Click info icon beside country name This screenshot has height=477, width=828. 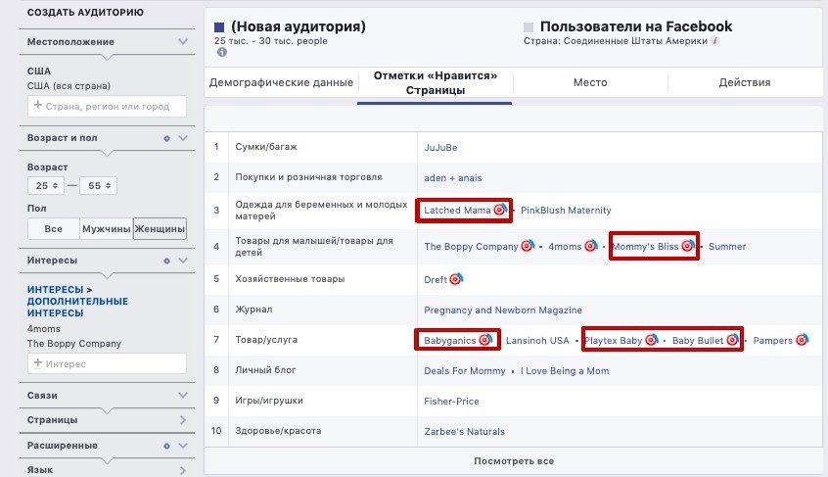coord(714,41)
